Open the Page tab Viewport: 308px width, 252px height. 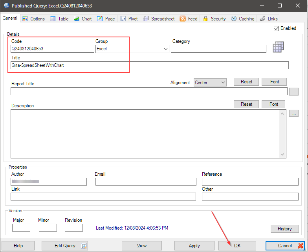[106, 19]
